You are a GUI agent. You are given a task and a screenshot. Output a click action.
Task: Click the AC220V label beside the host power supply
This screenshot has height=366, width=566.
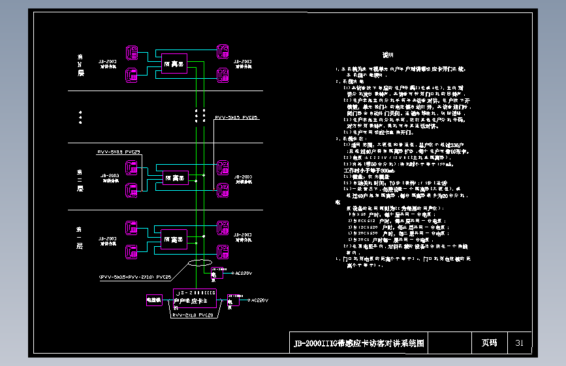point(260,300)
